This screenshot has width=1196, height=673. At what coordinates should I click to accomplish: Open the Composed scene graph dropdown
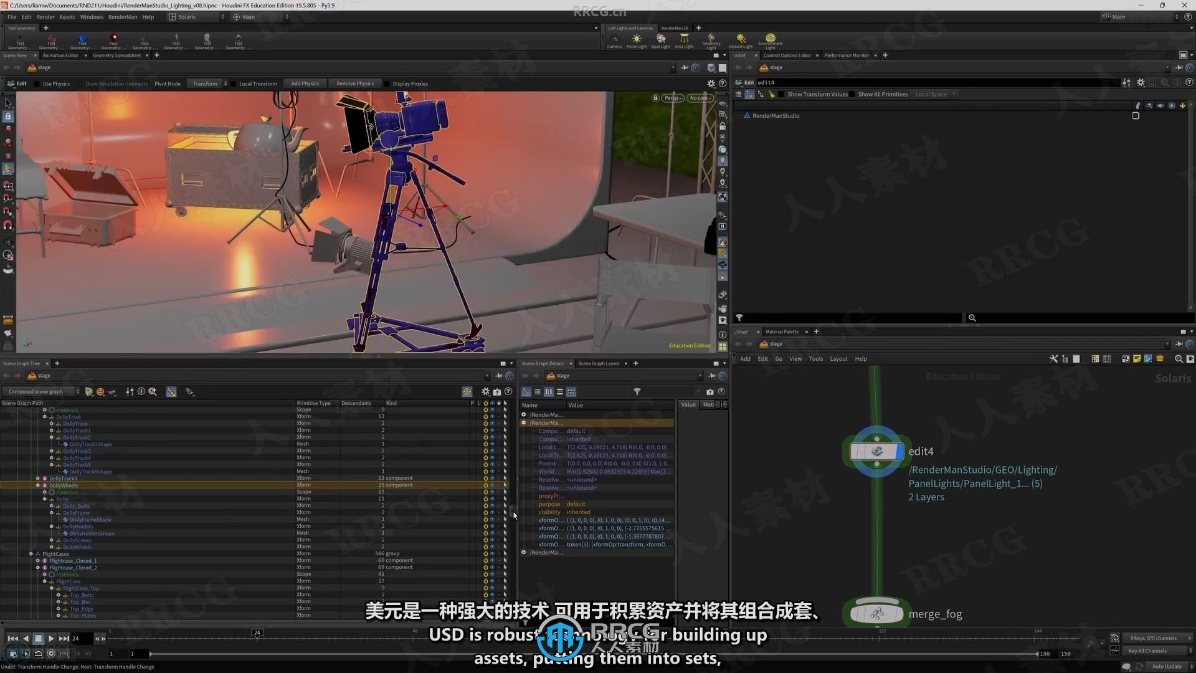point(41,392)
